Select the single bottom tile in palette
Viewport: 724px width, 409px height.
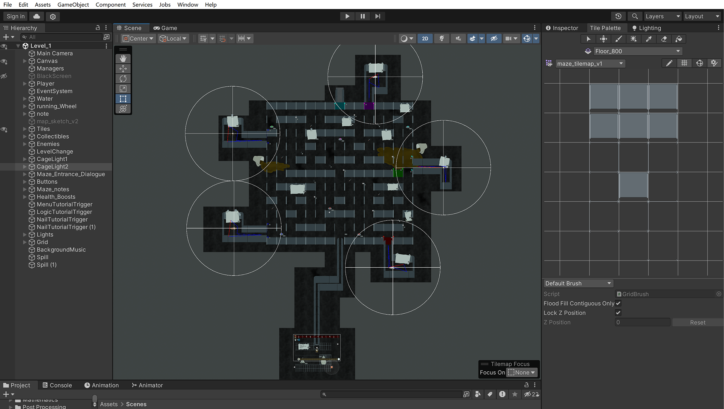[633, 185]
